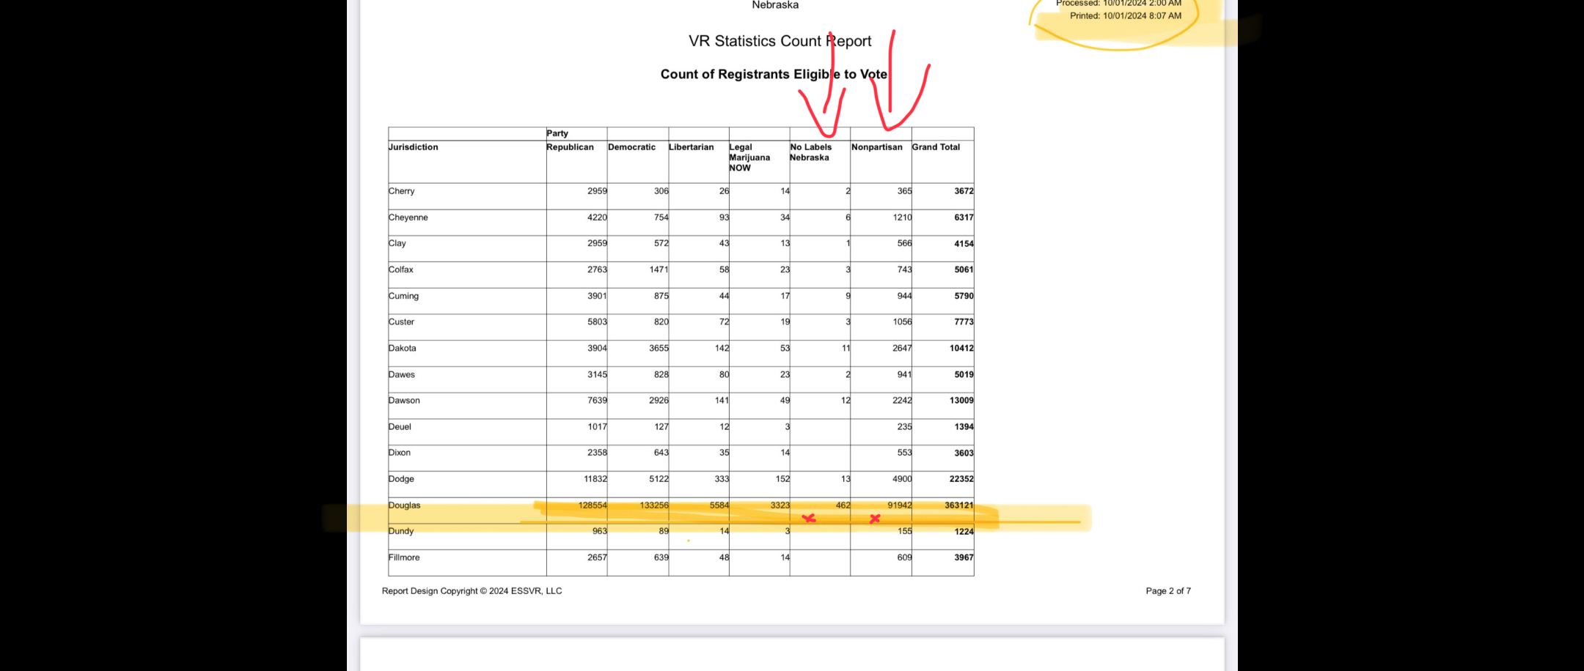Screen dimensions: 1584x671
Task: Click Dodge Republican count 11832
Action: (595, 479)
